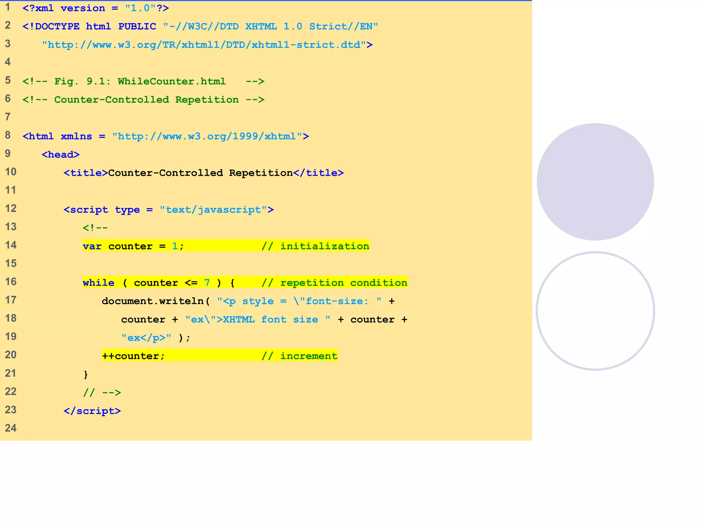
Task: Click the highlighted ++counter; statement
Action: [133, 356]
